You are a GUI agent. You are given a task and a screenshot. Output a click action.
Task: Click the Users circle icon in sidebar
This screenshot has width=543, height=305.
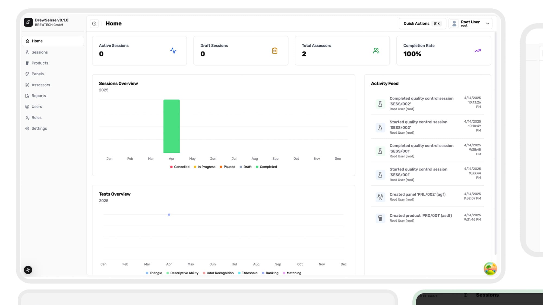pyautogui.click(x=27, y=107)
